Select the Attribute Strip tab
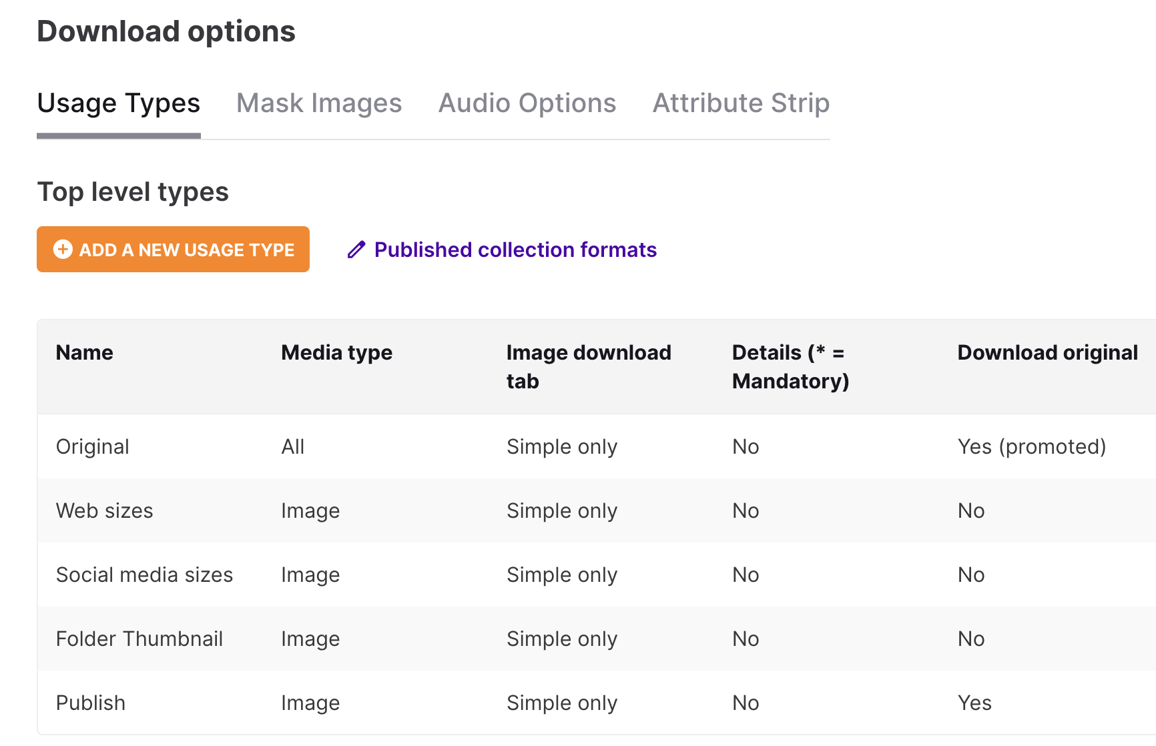1156x746 pixels. [x=740, y=103]
